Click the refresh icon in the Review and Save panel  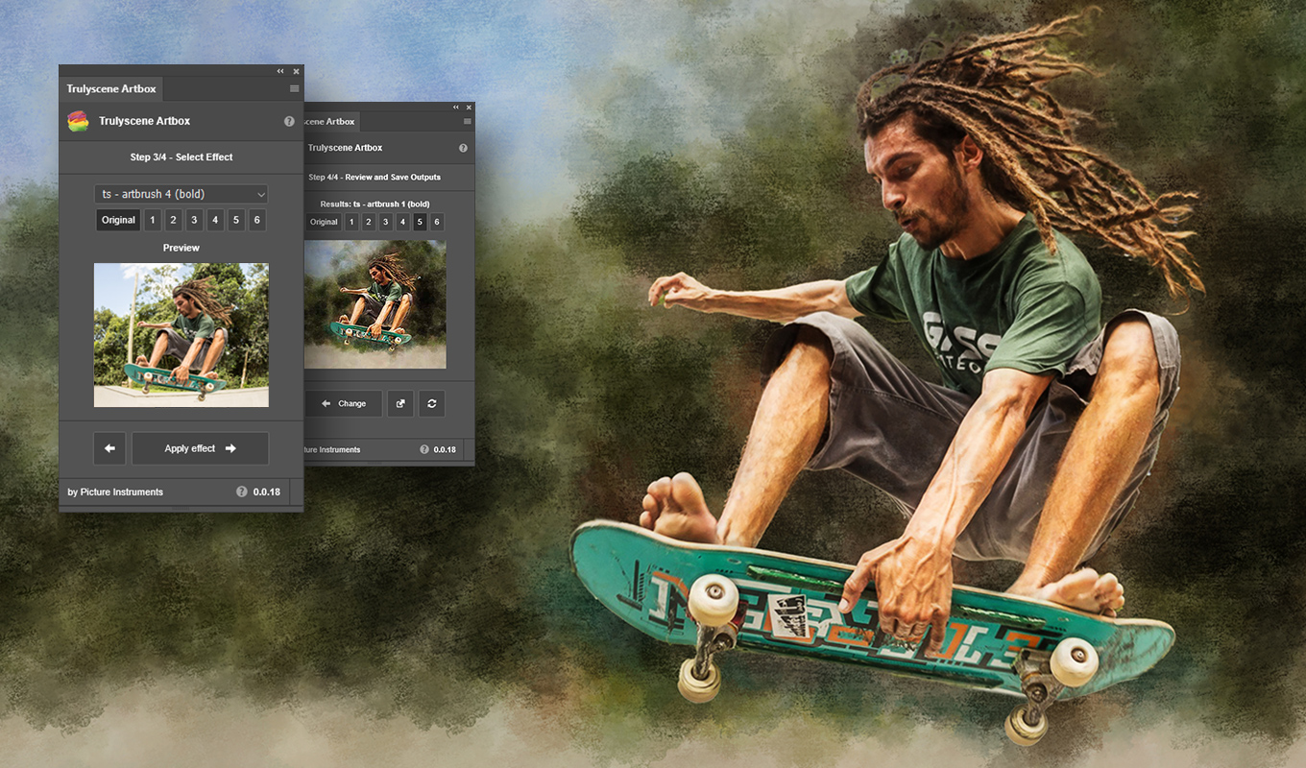point(432,403)
